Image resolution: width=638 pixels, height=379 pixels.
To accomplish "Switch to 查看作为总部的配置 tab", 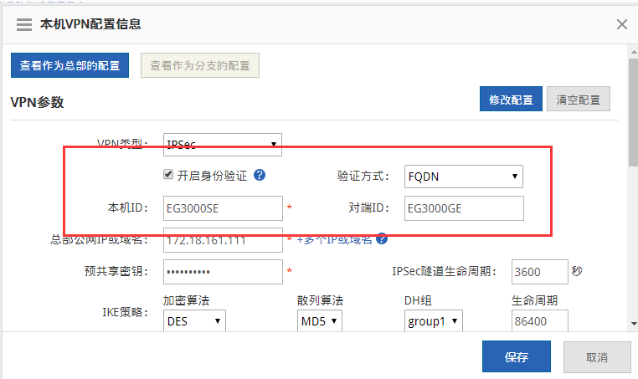I will tap(69, 65).
